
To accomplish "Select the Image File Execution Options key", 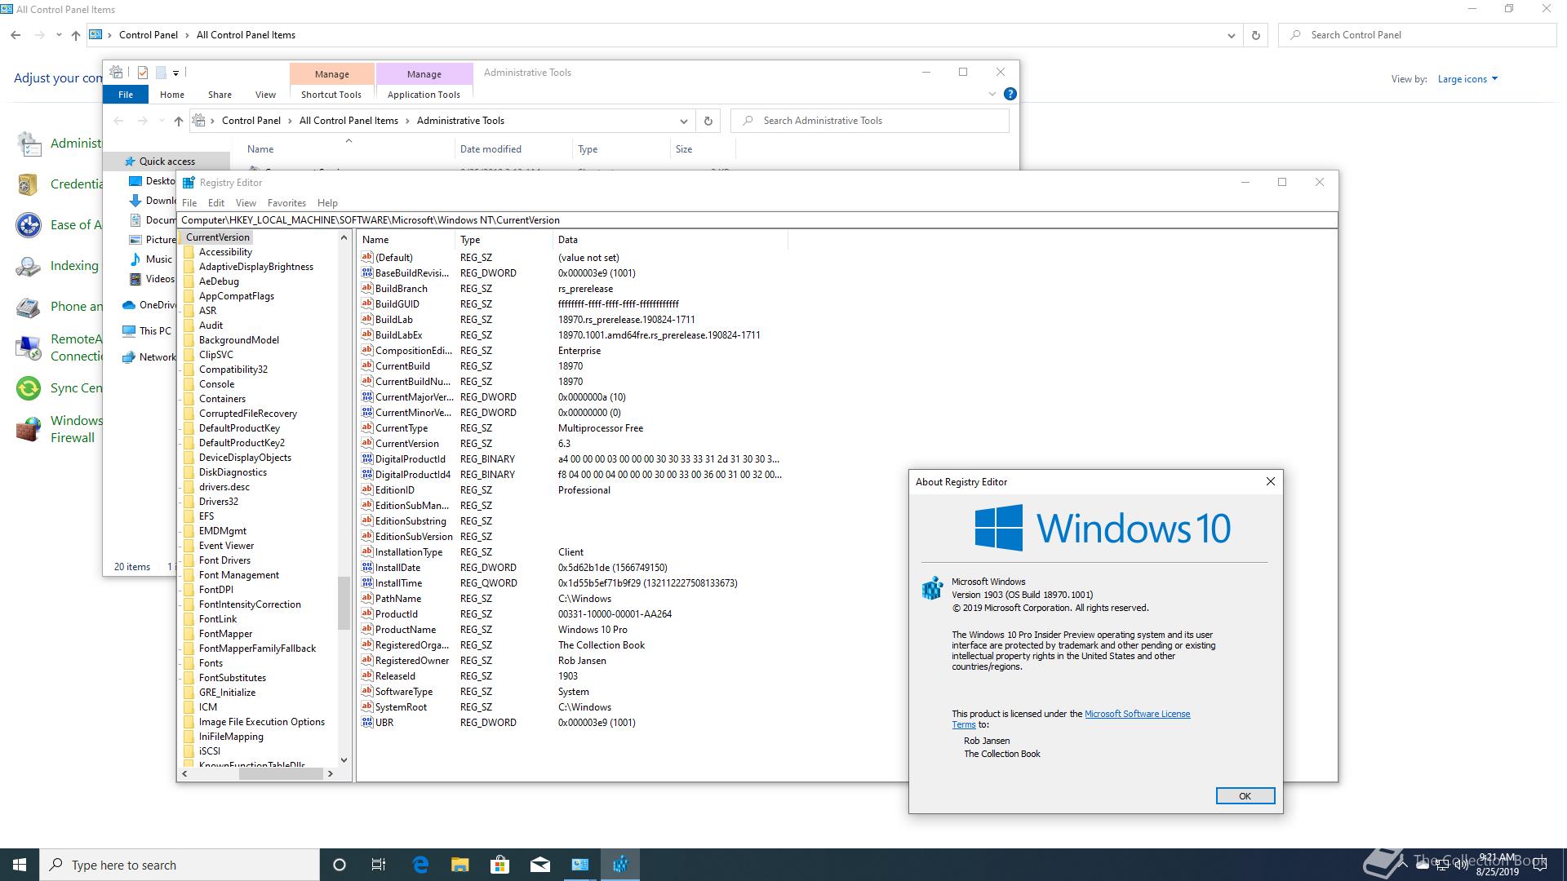I will click(261, 722).
